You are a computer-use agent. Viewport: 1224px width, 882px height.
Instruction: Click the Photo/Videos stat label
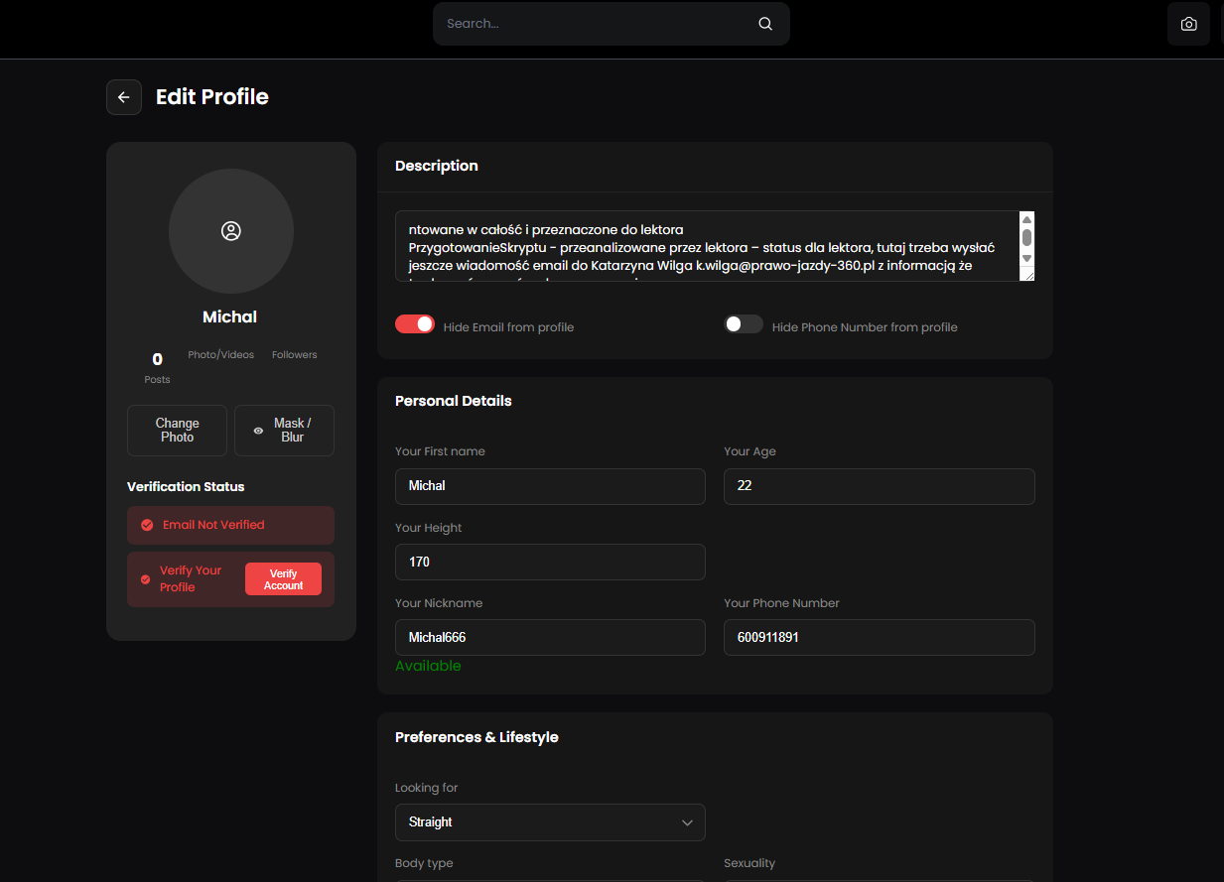(221, 355)
